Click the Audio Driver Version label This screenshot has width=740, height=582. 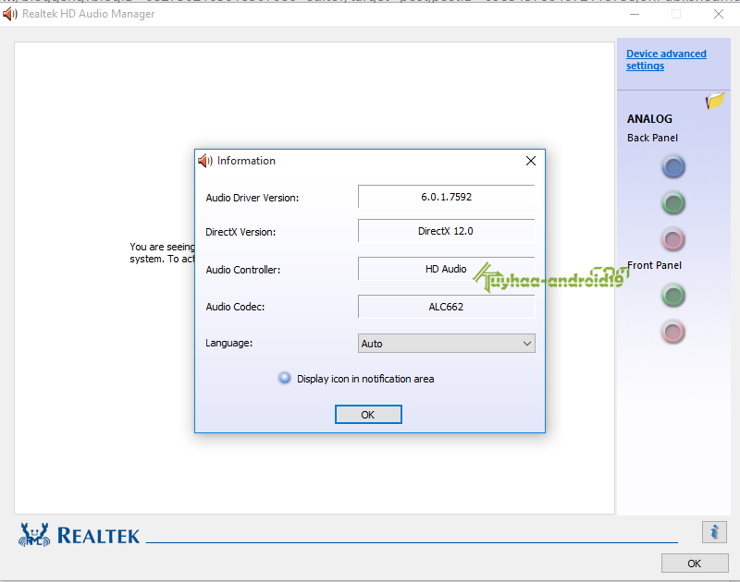click(252, 198)
